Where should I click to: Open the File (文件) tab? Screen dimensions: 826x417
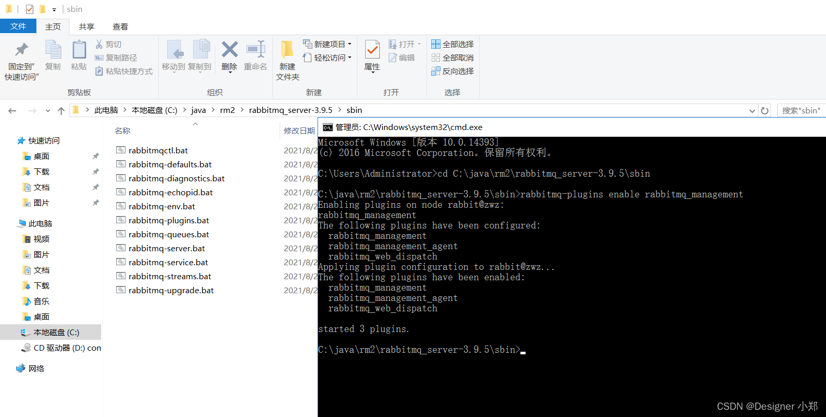click(x=18, y=26)
